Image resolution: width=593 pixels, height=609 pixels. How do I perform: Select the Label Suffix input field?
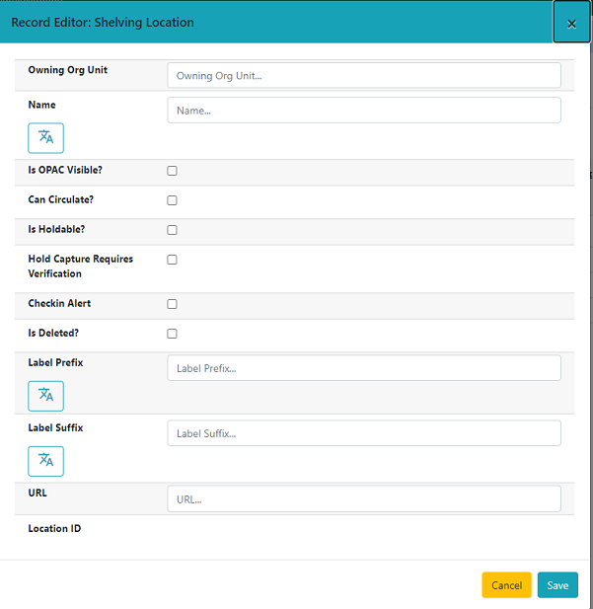click(x=363, y=433)
